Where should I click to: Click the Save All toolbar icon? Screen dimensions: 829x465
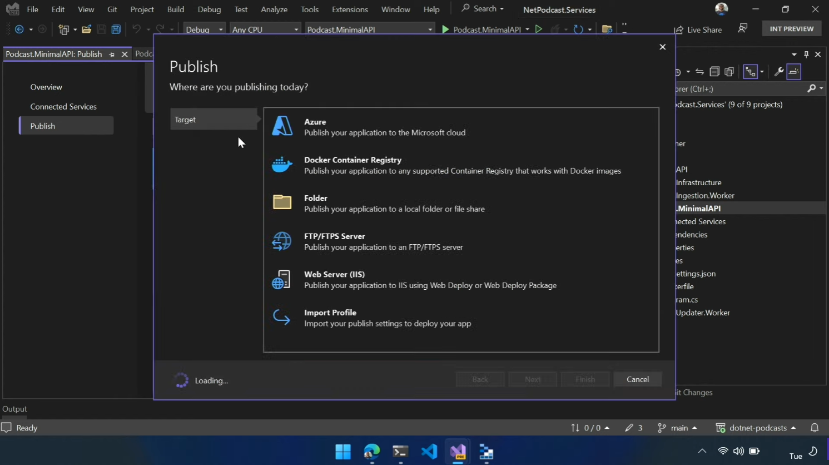pos(116,29)
